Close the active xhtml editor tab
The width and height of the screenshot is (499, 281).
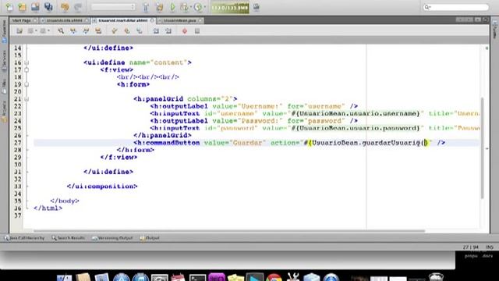(x=152, y=20)
